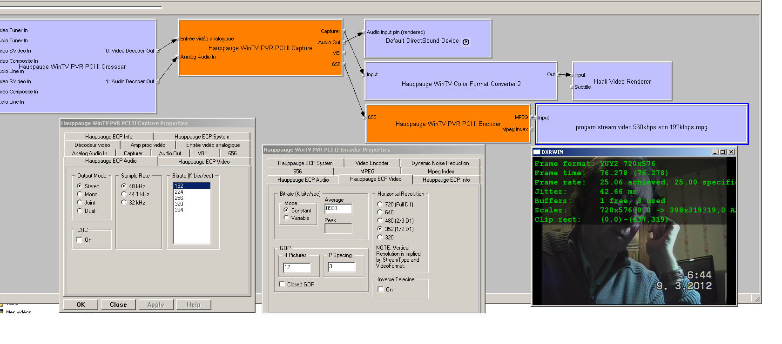The width and height of the screenshot is (782, 344).
Task: Turn on the Inverse Telecine option
Action: (x=380, y=290)
